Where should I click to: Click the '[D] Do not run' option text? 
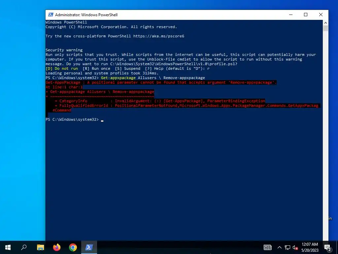click(62, 68)
